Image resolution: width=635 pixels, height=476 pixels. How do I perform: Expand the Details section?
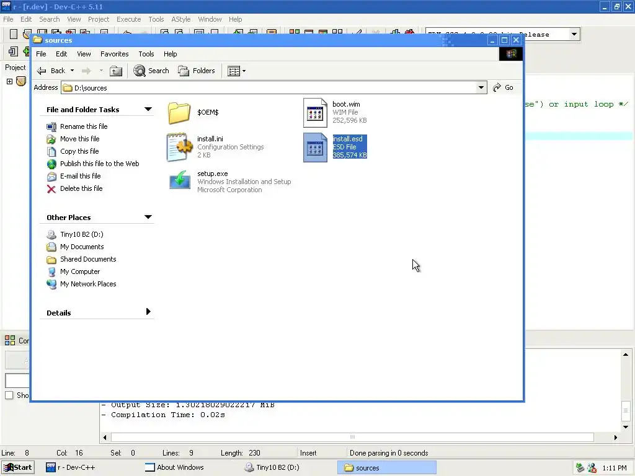point(148,312)
